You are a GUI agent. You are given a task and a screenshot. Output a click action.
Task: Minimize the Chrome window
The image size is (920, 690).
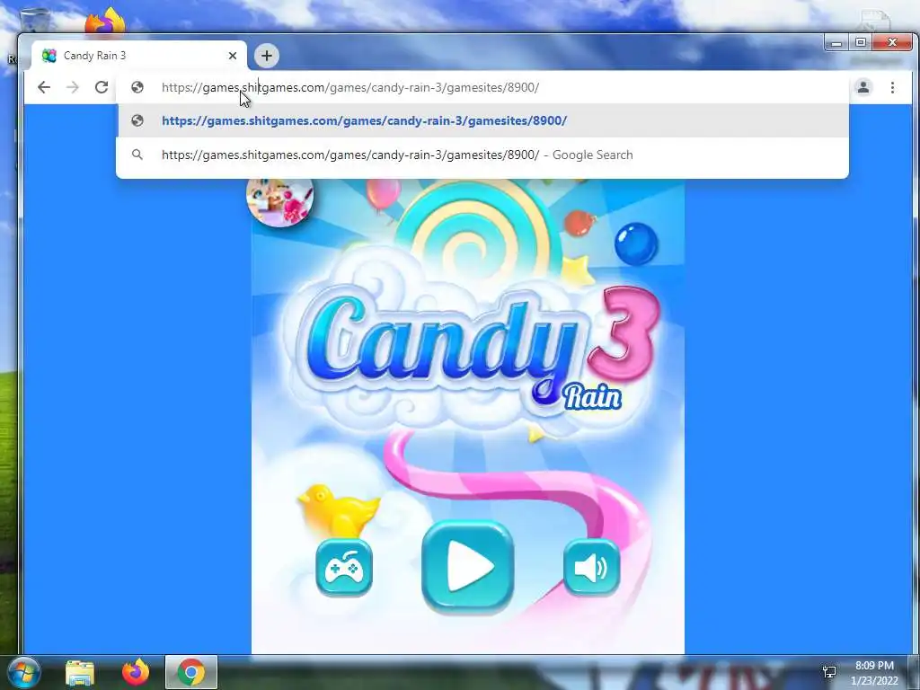click(836, 43)
